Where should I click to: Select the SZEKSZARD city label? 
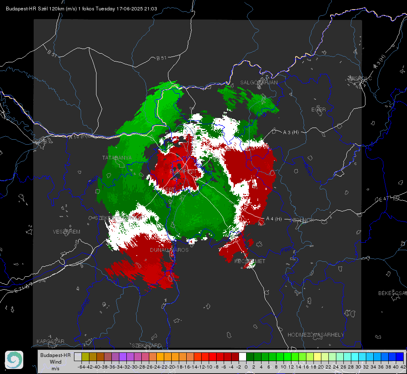point(147,345)
